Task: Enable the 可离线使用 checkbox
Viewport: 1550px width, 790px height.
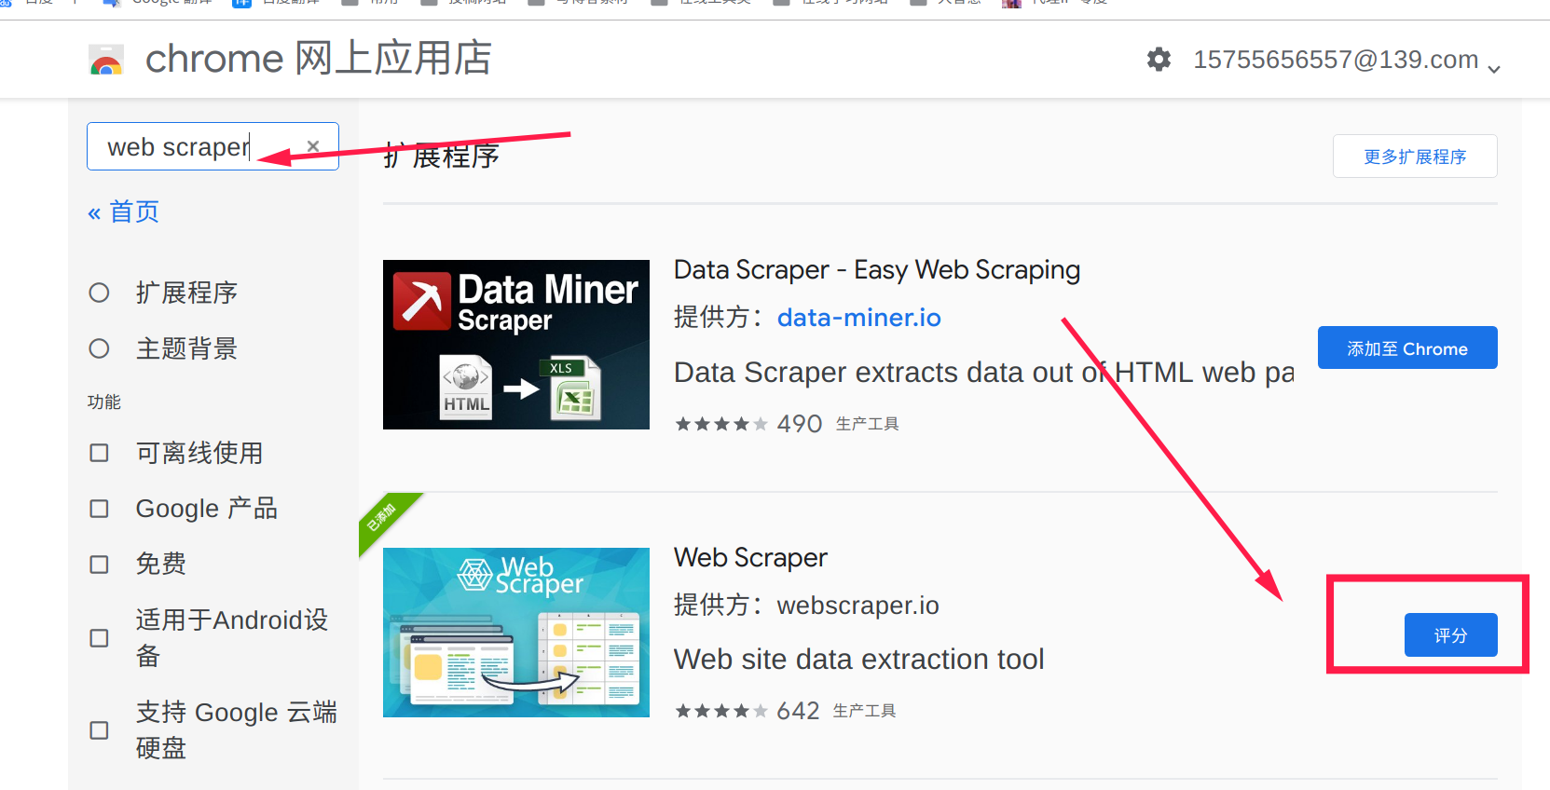Action: point(99,453)
